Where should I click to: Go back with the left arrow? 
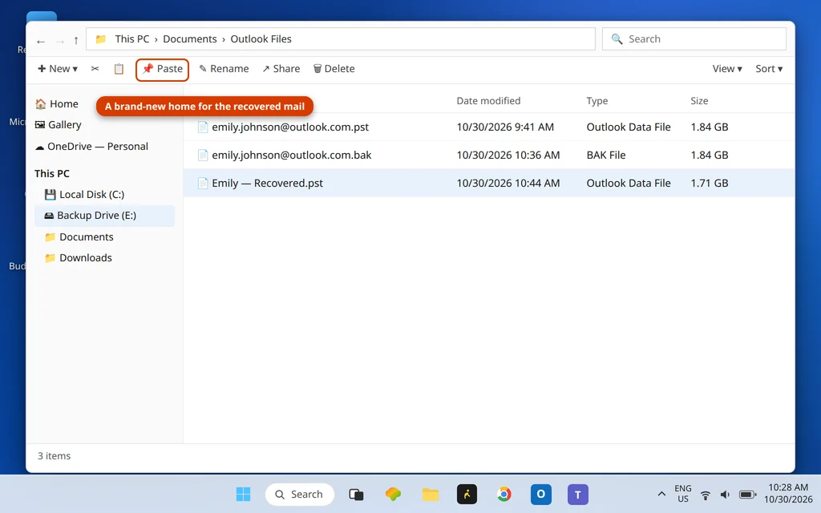click(x=41, y=41)
